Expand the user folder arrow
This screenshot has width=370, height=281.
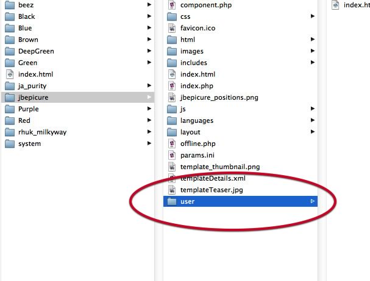click(x=313, y=201)
